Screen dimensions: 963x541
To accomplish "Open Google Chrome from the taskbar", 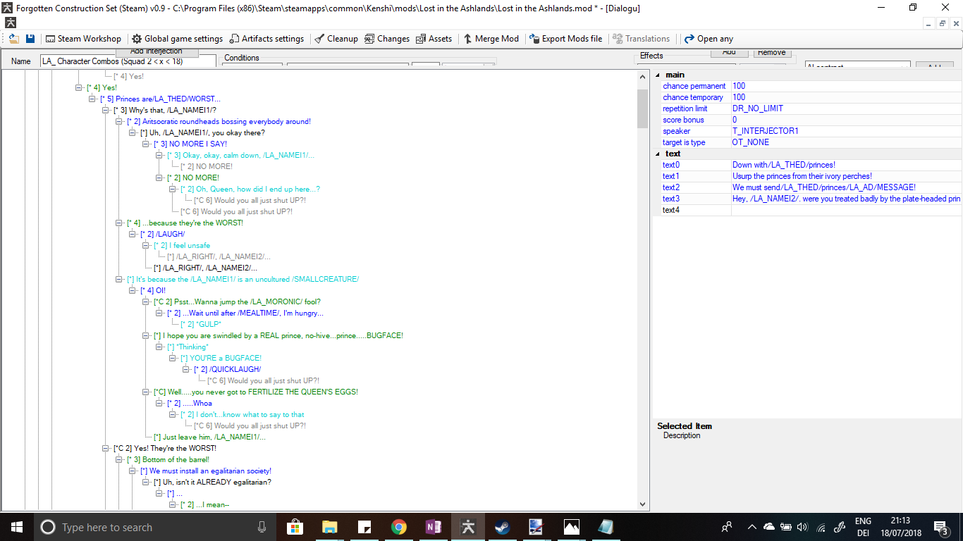I will pyautogui.click(x=399, y=527).
